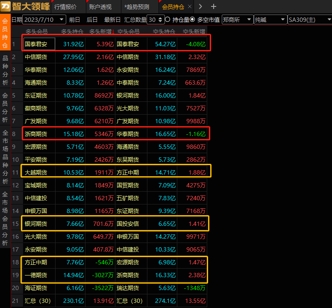Select 海证期货 in row 20

click(39, 288)
